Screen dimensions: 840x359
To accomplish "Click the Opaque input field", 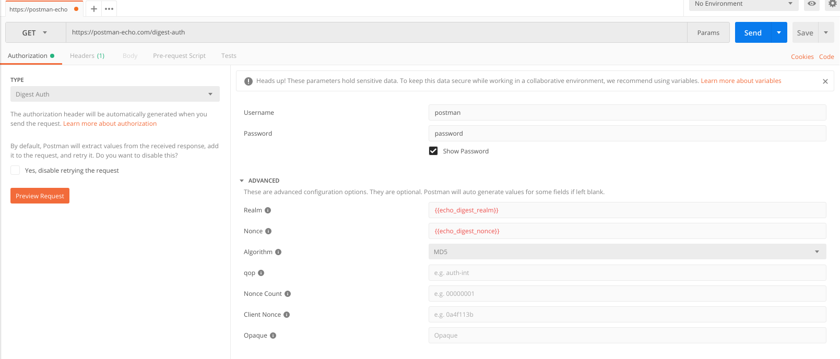I will point(627,335).
